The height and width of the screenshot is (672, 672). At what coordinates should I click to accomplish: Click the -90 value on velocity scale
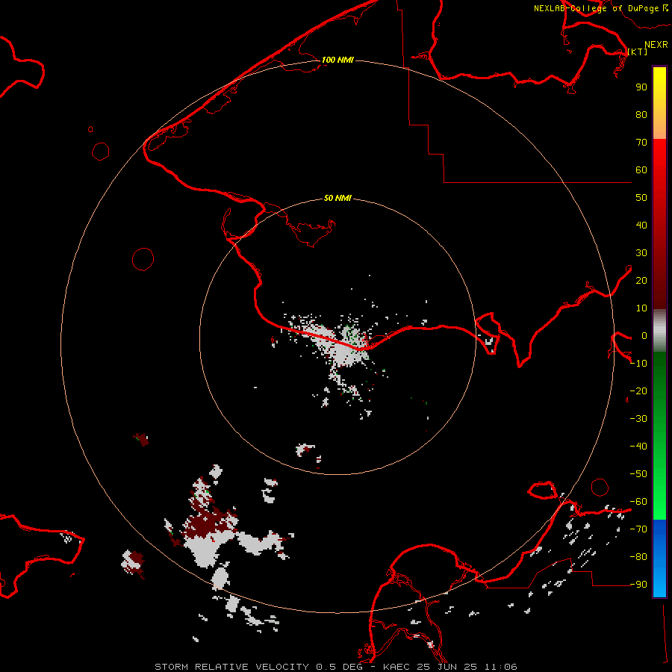(638, 585)
